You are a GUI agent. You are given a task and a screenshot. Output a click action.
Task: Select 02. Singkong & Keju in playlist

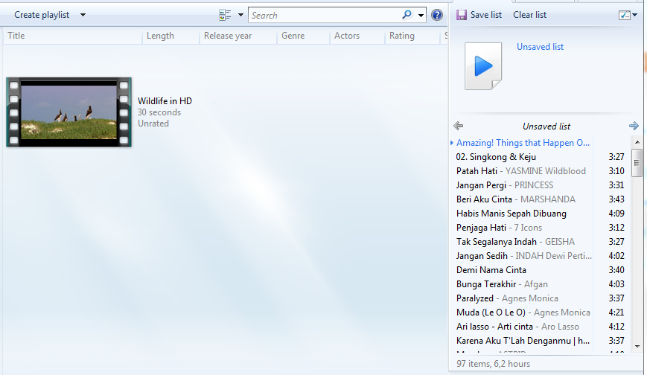(538, 157)
